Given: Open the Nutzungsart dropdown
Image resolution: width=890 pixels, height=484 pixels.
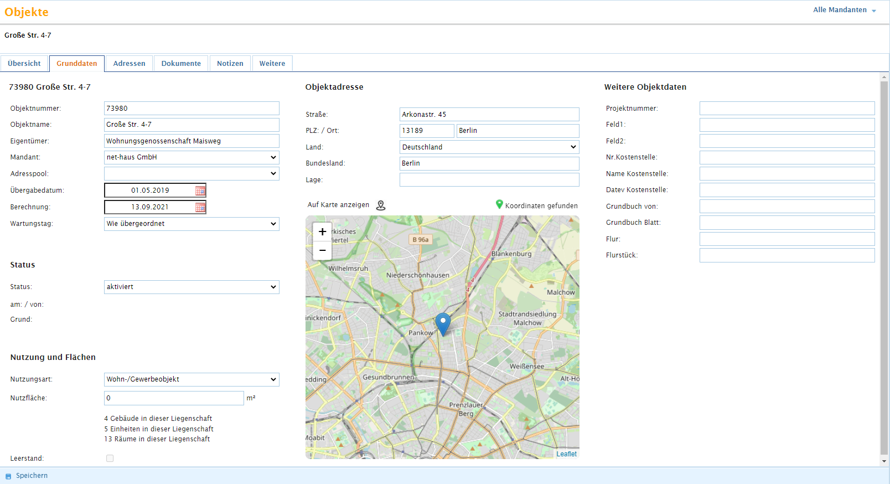Looking at the screenshot, I should (x=192, y=379).
